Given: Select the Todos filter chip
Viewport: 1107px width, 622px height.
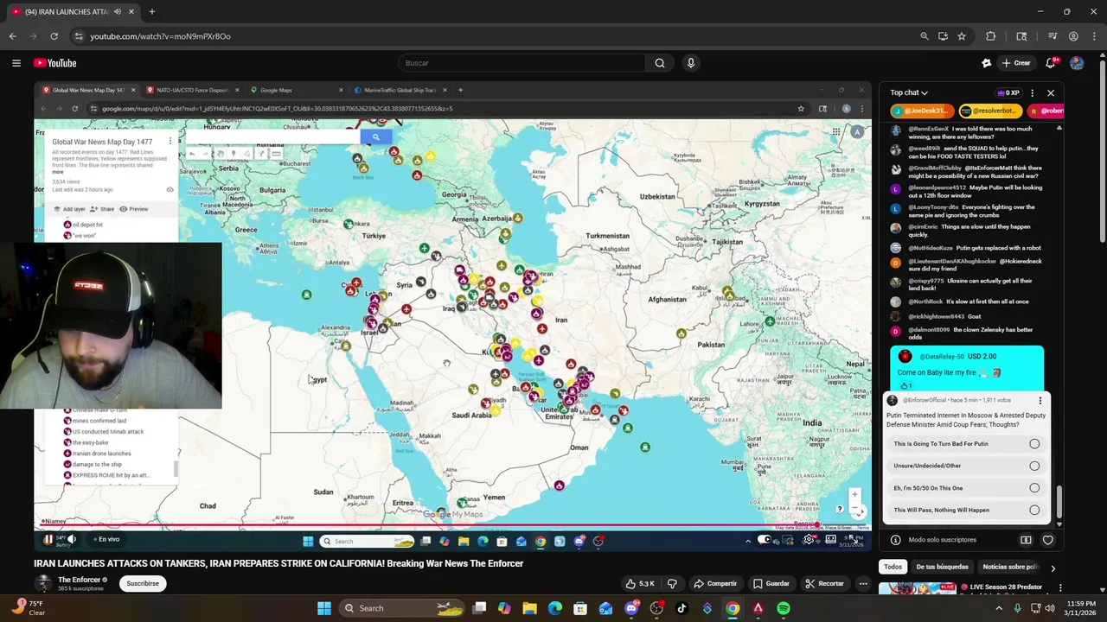Looking at the screenshot, I should click(893, 567).
